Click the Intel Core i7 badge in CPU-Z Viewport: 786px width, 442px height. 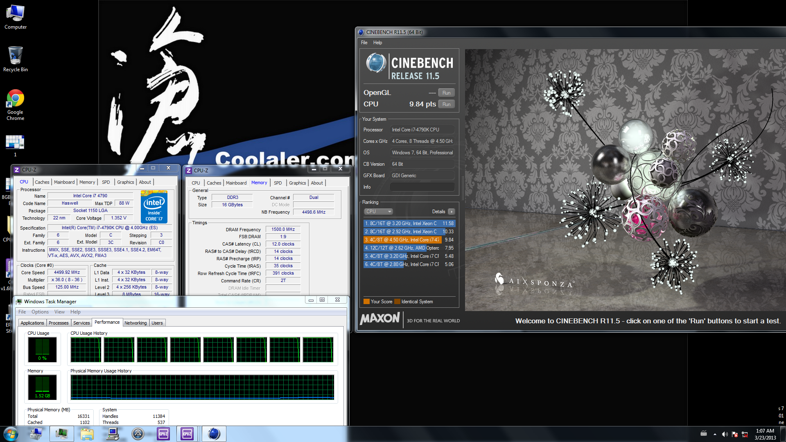[154, 207]
